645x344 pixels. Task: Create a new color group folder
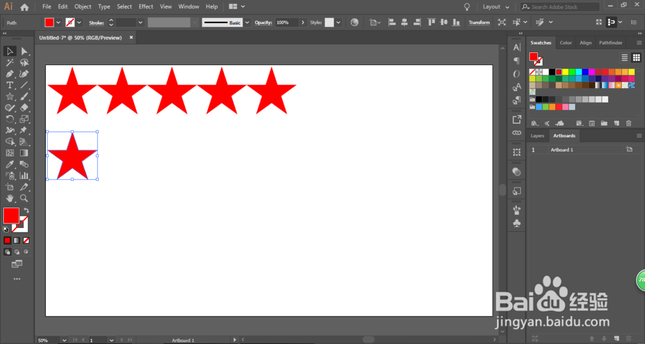tap(604, 123)
